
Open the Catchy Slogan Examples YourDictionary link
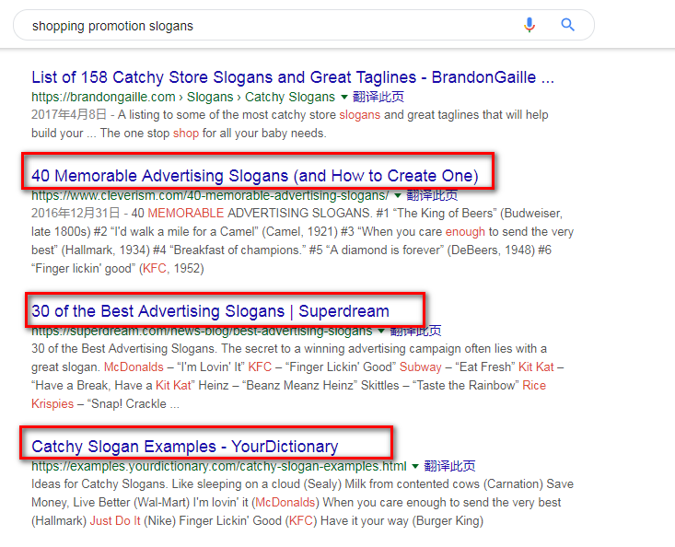tap(185, 447)
